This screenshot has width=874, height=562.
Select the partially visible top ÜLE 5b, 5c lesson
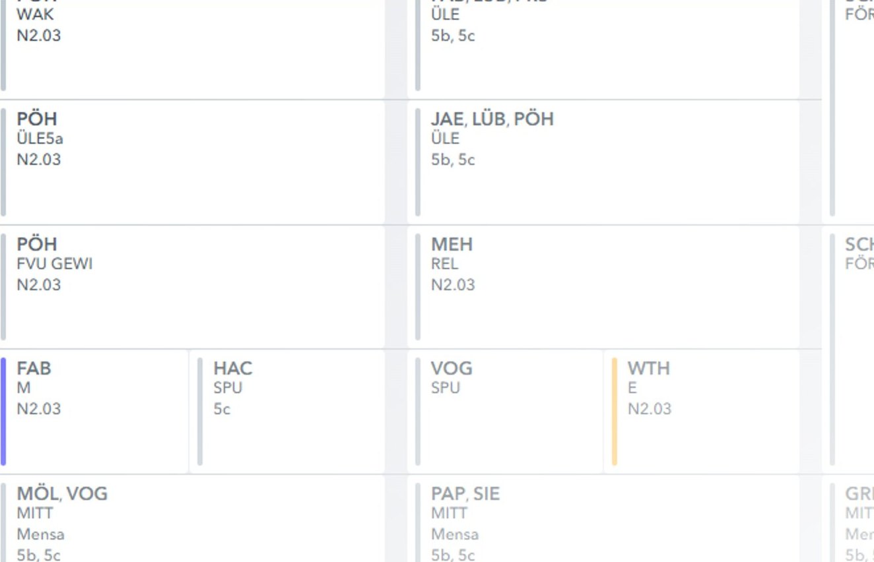click(604, 46)
